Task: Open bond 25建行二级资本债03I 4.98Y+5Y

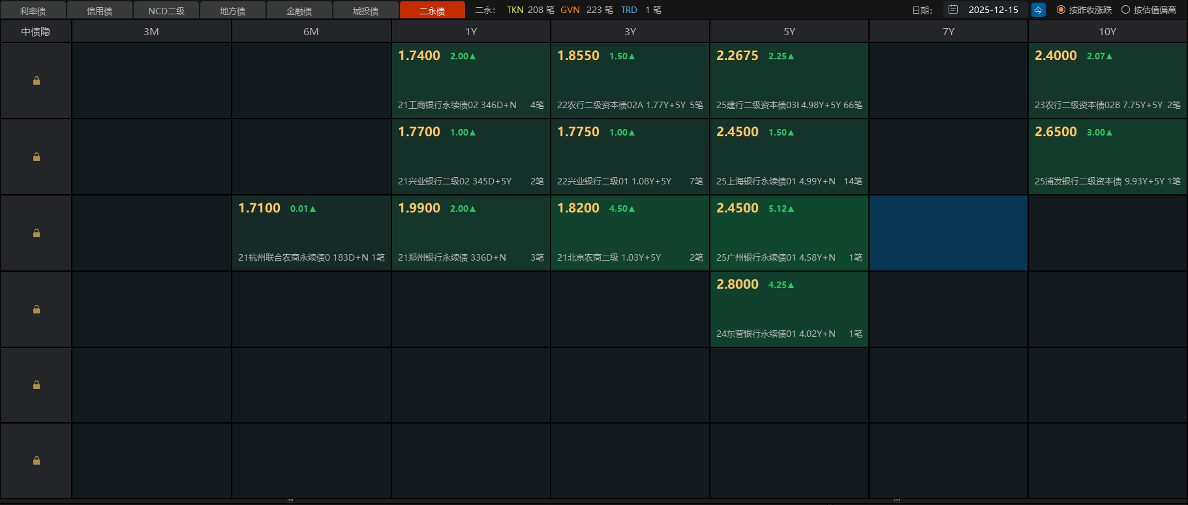Action: (780, 105)
